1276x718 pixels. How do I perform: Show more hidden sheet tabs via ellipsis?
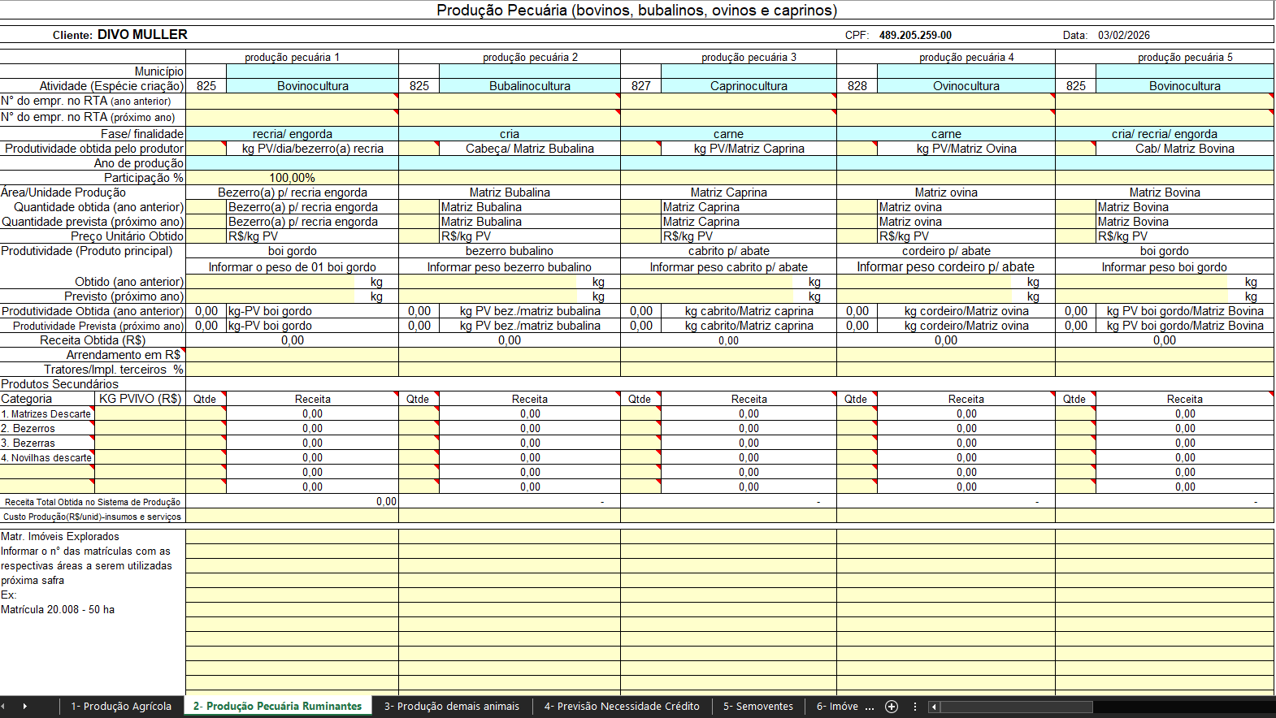870,707
